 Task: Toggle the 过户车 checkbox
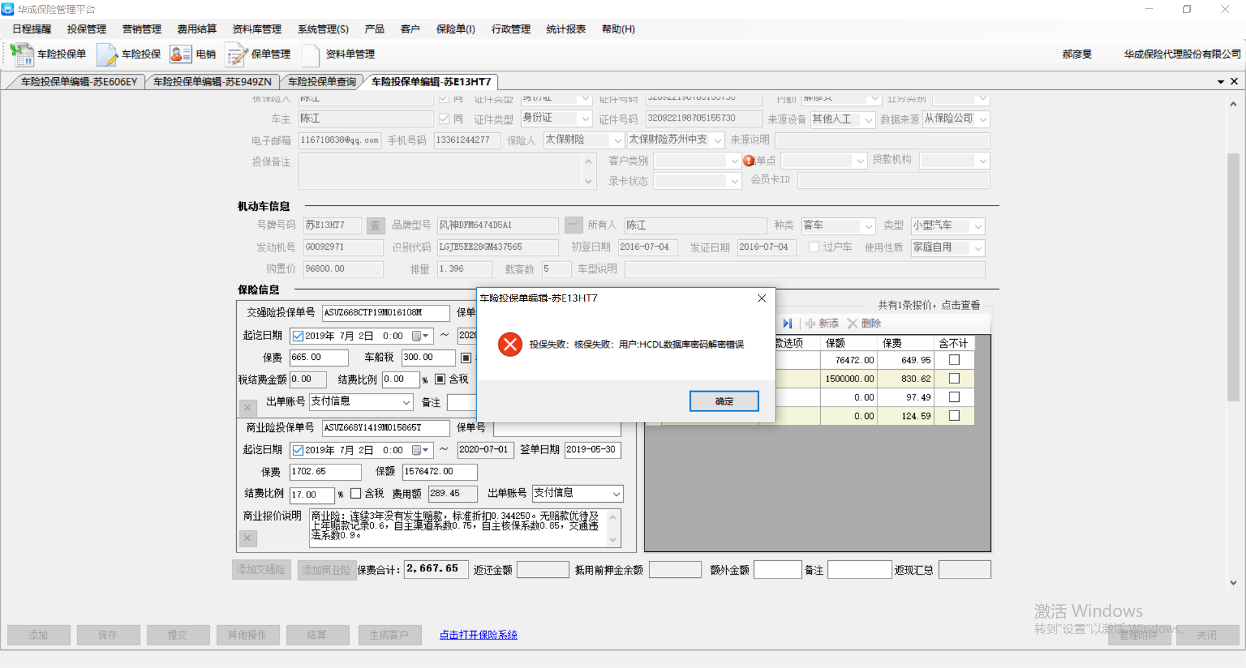(x=814, y=247)
